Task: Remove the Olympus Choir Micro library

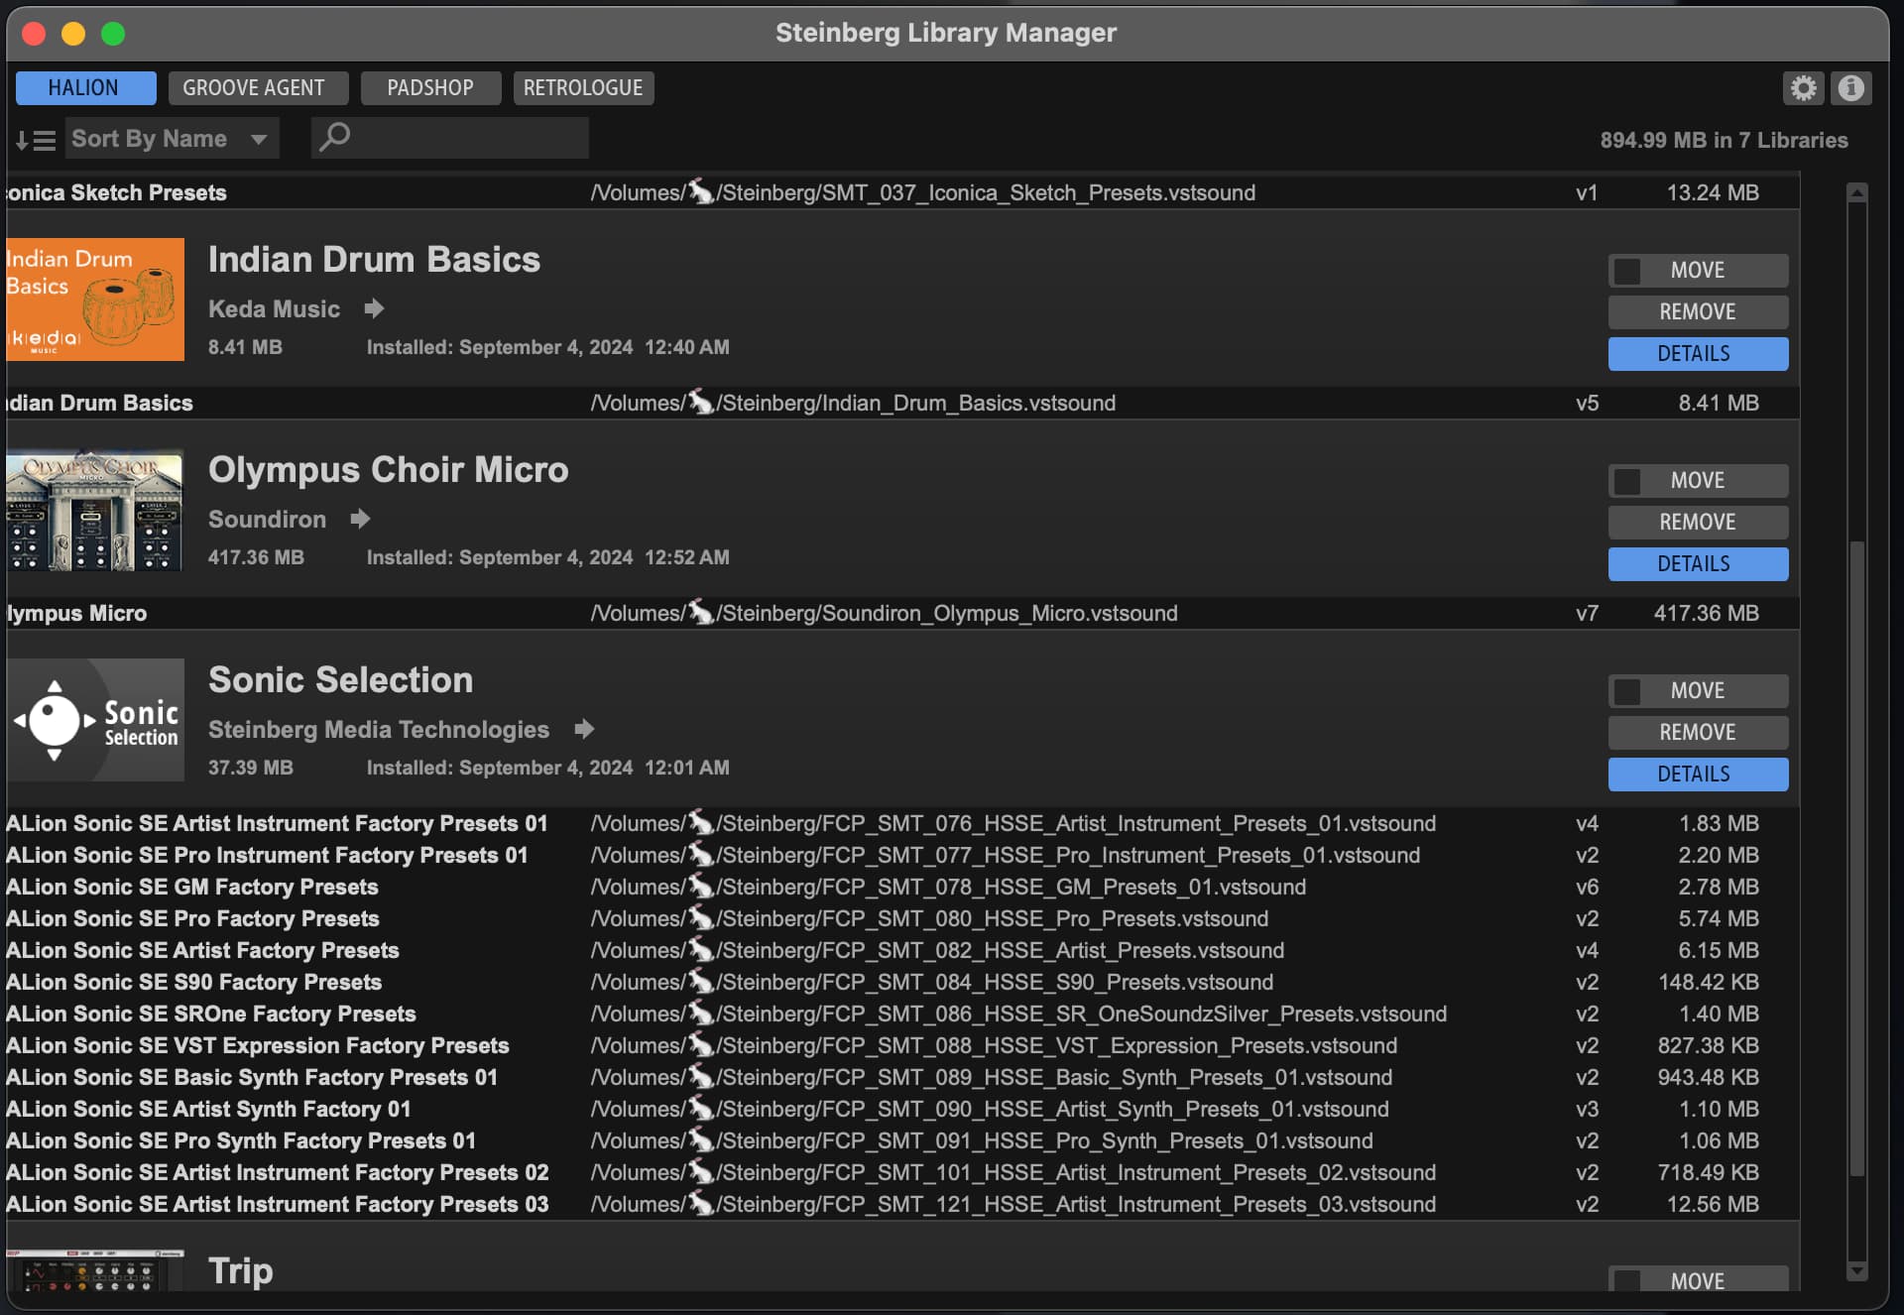Action: (1698, 523)
